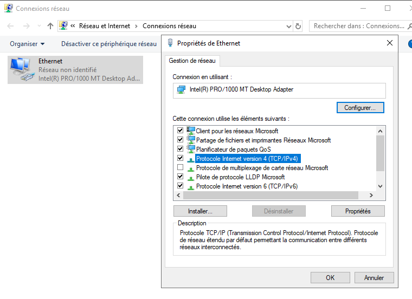Screen dimensions: 412x299
Task: Click the horizontal scrollbar of the components list
Action: pos(271,196)
